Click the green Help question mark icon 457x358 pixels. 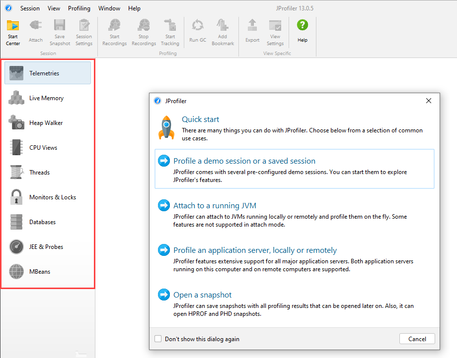[303, 25]
